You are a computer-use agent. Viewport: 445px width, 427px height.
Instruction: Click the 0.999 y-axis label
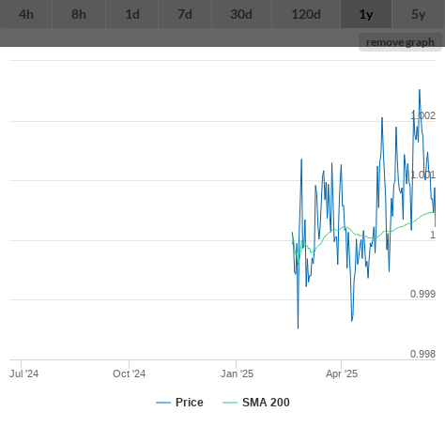coord(422,294)
